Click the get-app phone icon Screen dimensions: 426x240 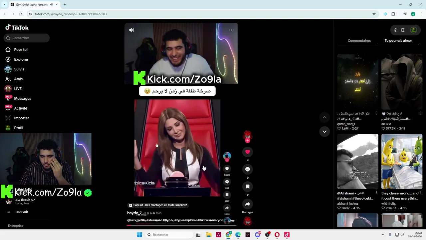pos(403,30)
